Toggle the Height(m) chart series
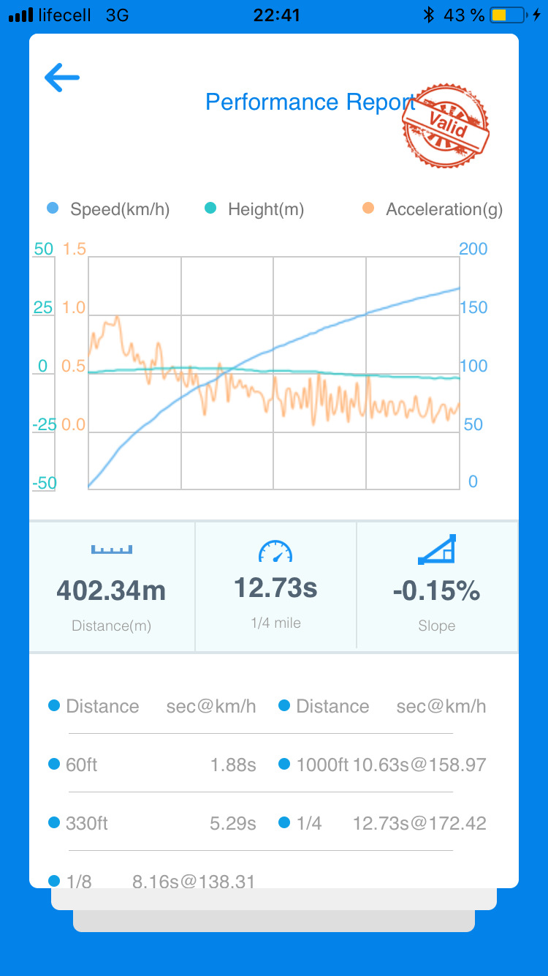Screen dimensions: 548x976 254,209
